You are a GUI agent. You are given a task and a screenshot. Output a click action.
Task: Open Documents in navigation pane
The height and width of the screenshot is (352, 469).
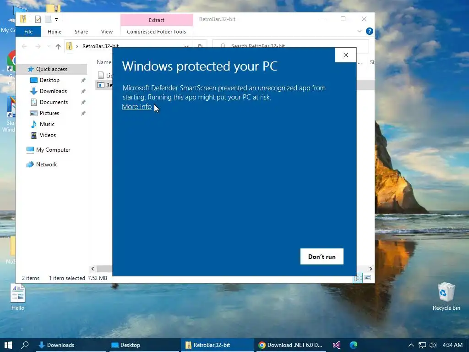tap(54, 102)
